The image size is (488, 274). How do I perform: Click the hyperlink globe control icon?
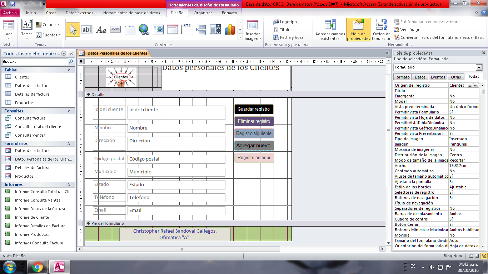144,29
